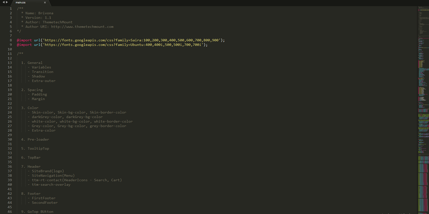Place cursor on 'Version: 1.1'
This screenshot has height=214, width=429.
(x=38, y=18)
